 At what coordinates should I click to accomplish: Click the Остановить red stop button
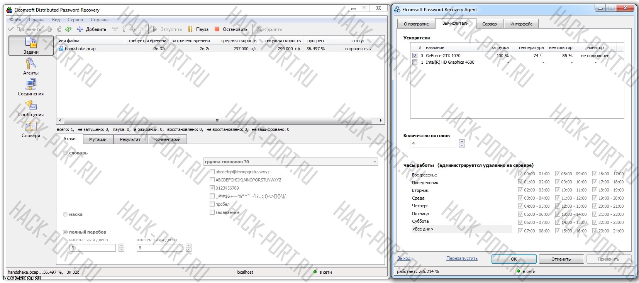pyautogui.click(x=231, y=29)
